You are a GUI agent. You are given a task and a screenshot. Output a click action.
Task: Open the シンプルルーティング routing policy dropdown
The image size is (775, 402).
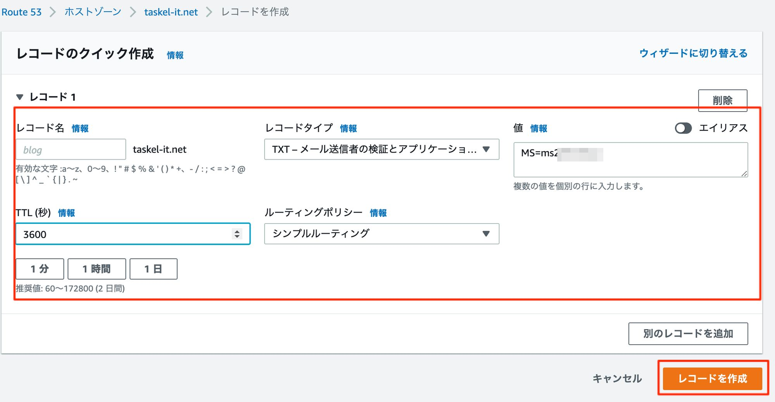click(381, 234)
